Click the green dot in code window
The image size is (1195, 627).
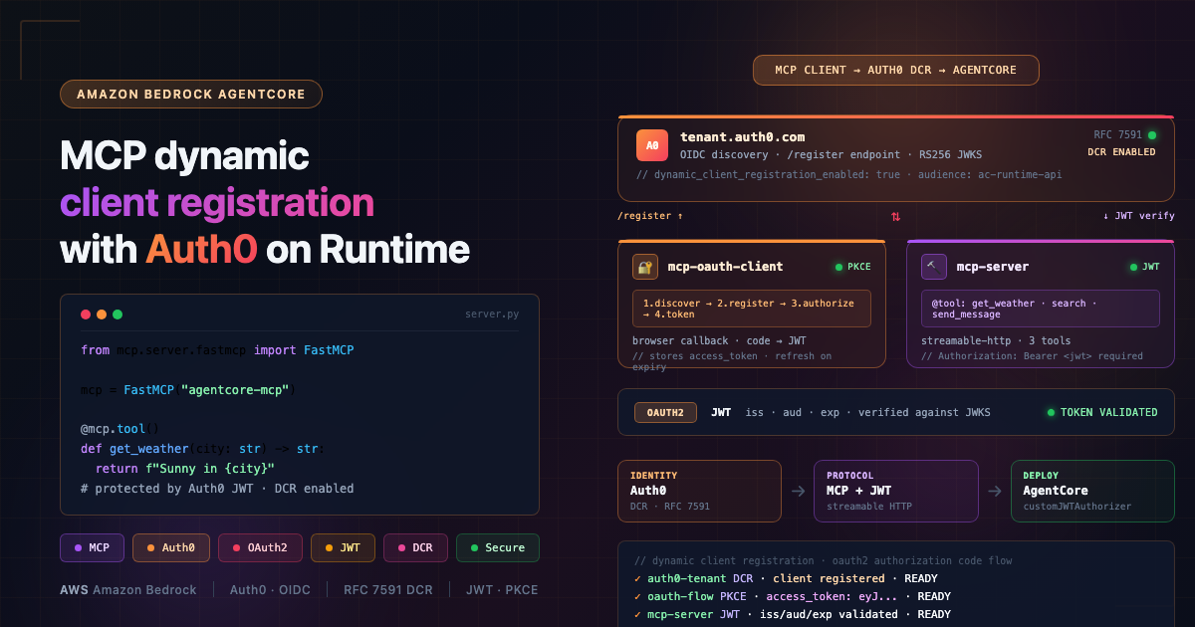pos(118,314)
